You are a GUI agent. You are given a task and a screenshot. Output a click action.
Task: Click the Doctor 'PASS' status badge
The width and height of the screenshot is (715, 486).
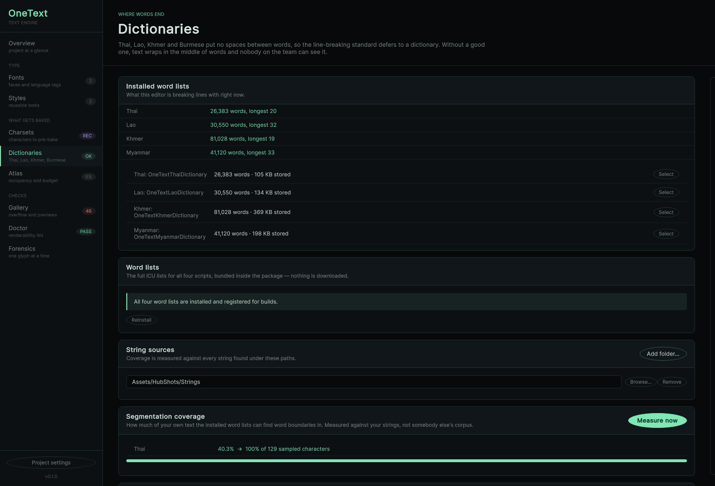point(86,232)
